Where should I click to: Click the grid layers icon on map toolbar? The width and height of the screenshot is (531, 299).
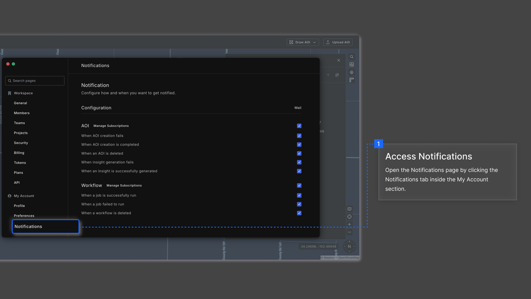coord(352,64)
